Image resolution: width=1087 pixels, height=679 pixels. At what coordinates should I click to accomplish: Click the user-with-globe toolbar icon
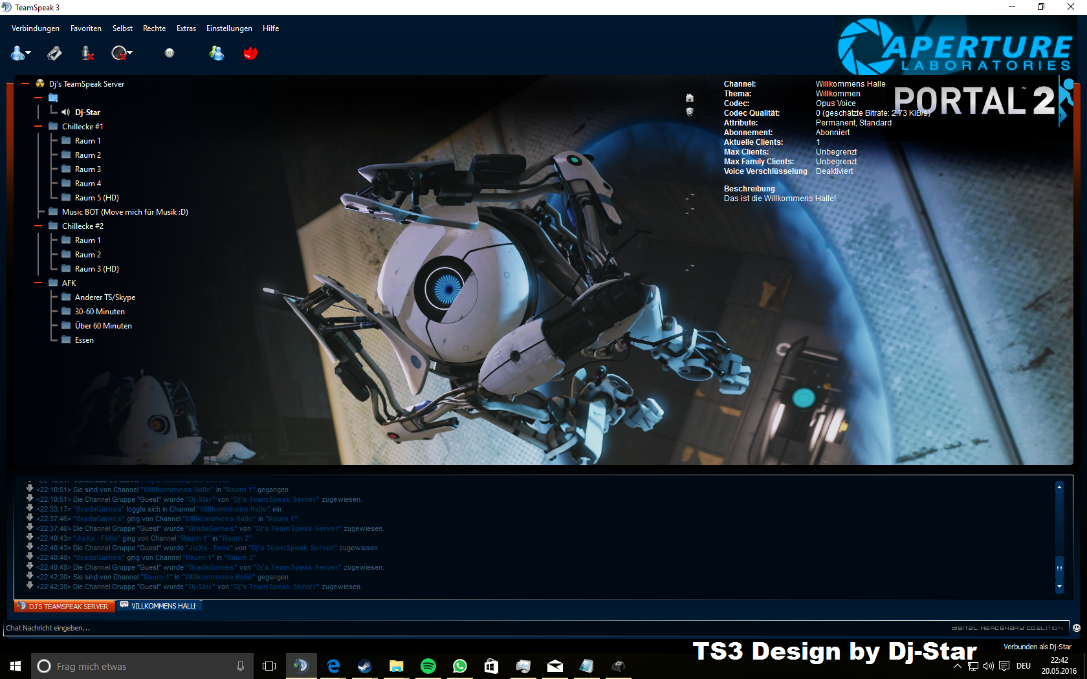pos(17,53)
